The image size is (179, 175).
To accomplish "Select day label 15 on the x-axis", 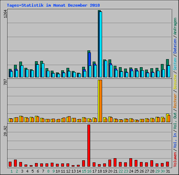I will [84, 171].
